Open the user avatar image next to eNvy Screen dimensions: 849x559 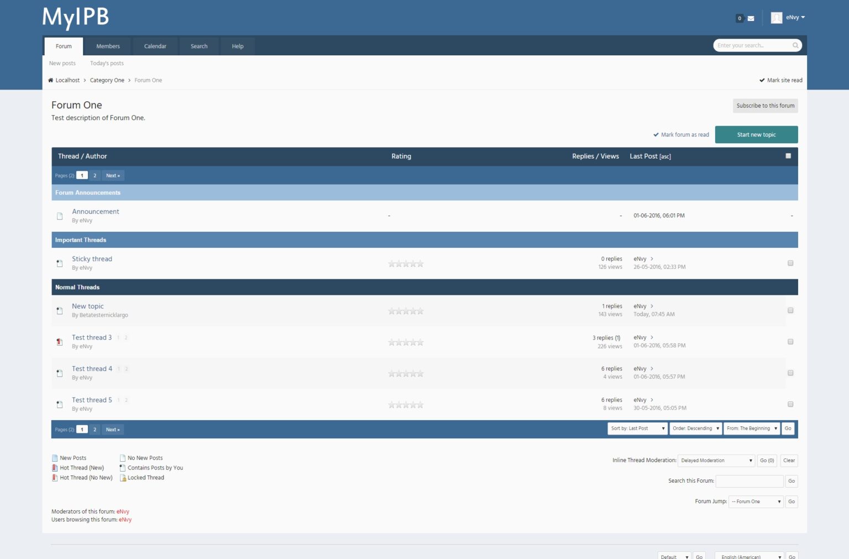(777, 17)
